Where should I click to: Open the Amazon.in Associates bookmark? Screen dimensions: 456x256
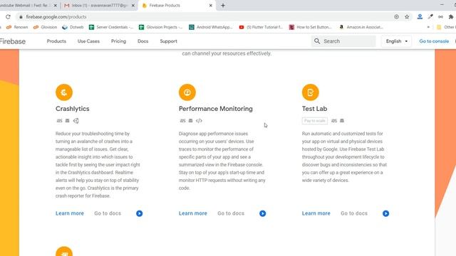(361, 27)
